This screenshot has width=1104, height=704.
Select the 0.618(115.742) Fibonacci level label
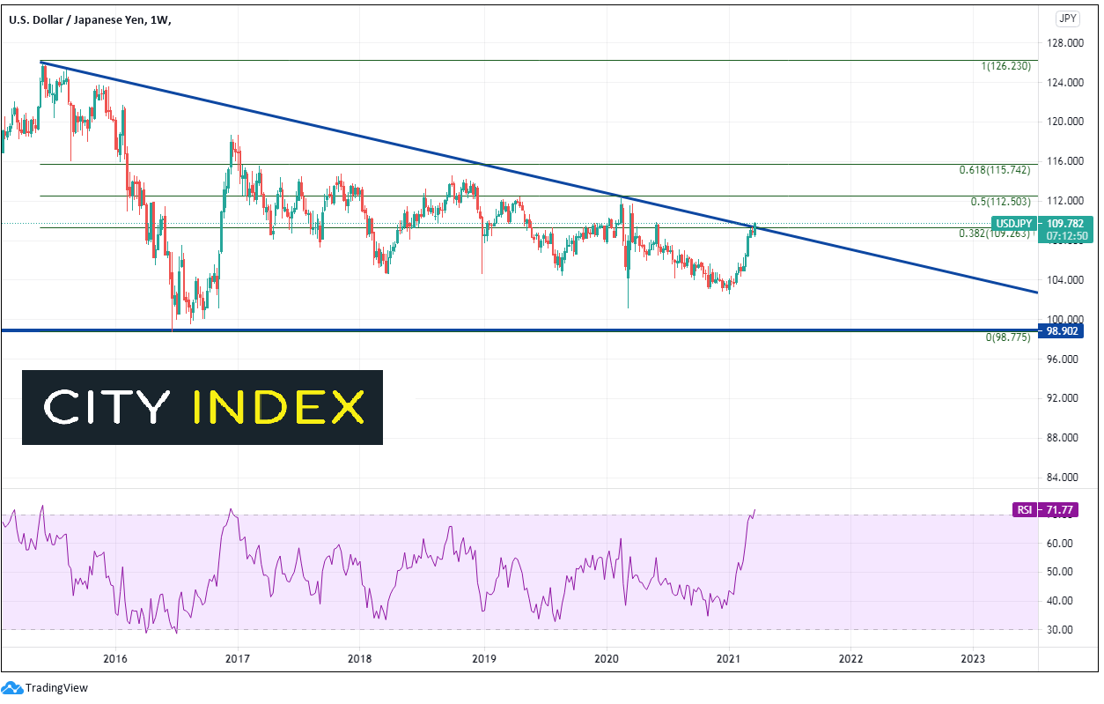pyautogui.click(x=995, y=169)
